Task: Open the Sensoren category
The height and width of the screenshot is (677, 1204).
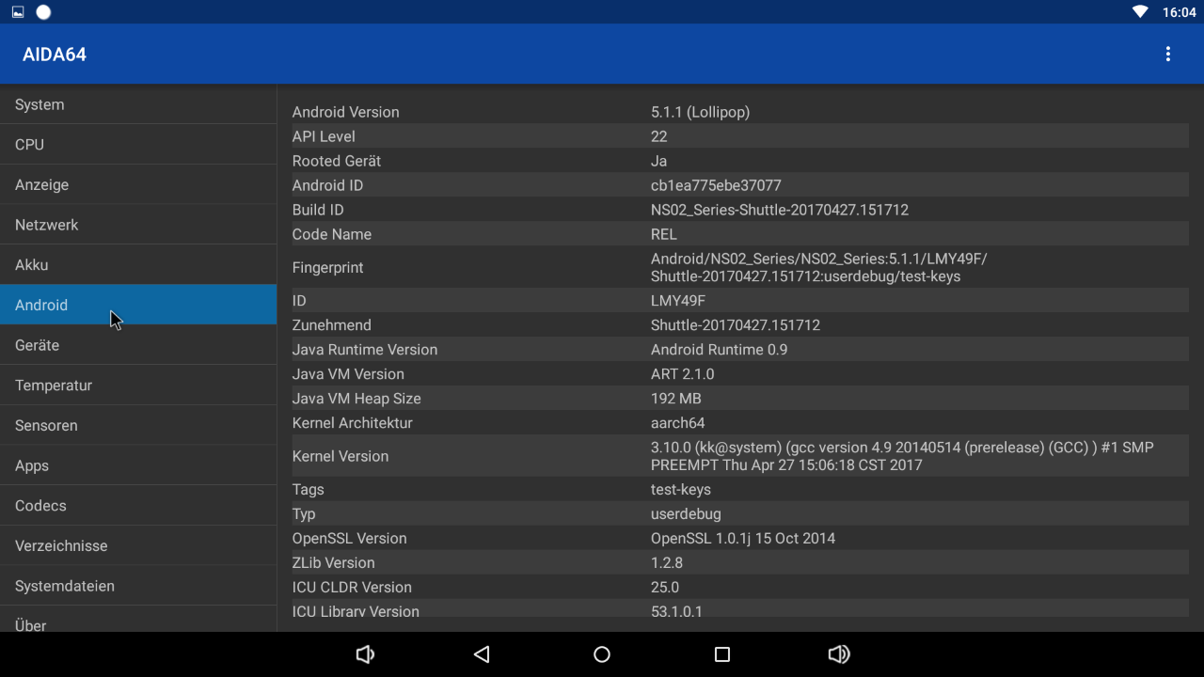Action: 138,425
